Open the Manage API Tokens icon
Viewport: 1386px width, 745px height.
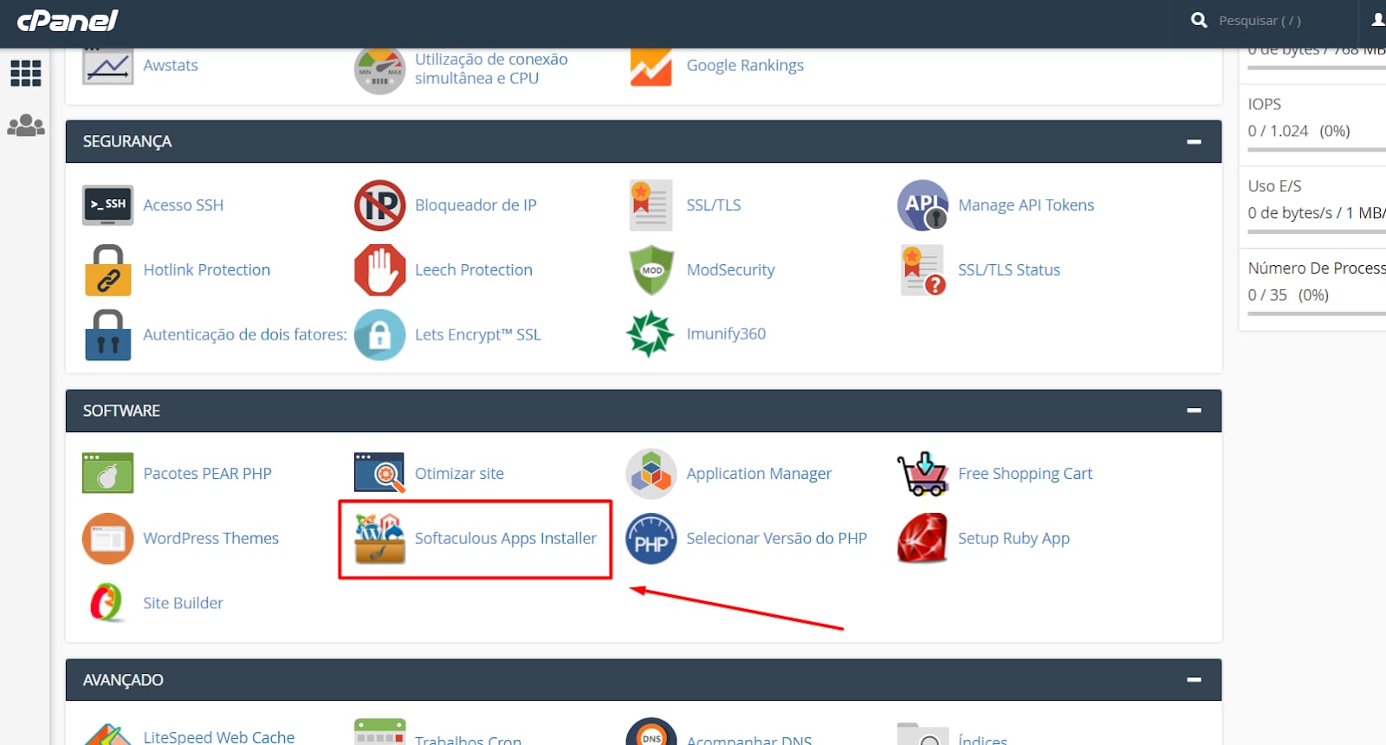click(x=923, y=205)
